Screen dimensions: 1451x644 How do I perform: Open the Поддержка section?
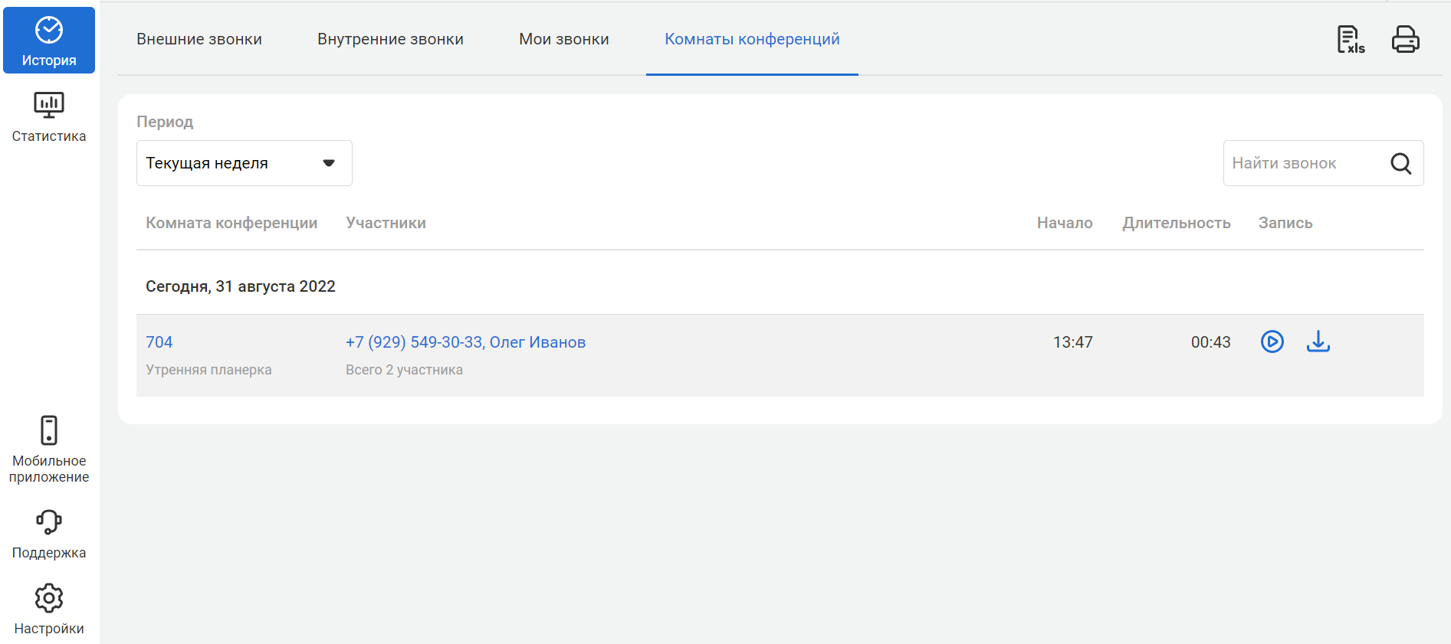pos(49,534)
